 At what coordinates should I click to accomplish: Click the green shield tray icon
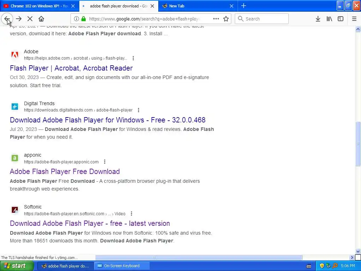(328, 266)
